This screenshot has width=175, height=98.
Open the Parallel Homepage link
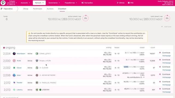click(x=167, y=85)
